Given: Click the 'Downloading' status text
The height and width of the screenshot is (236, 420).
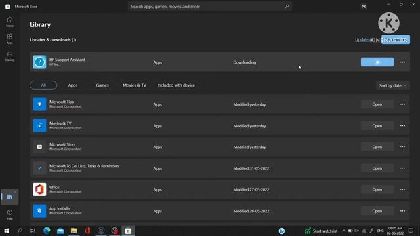Looking at the screenshot, I should (245, 62).
